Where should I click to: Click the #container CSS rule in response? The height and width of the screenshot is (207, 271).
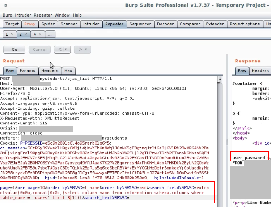pos(247,83)
